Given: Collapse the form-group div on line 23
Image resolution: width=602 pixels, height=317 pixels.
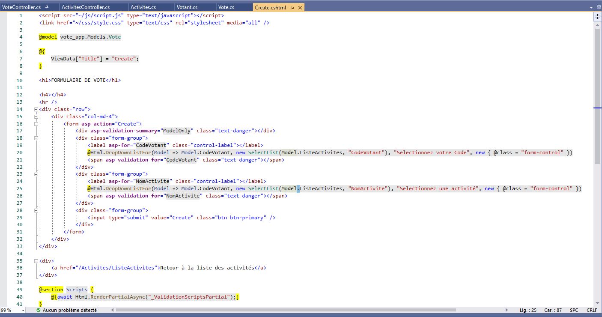Looking at the screenshot, I should pos(36,174).
